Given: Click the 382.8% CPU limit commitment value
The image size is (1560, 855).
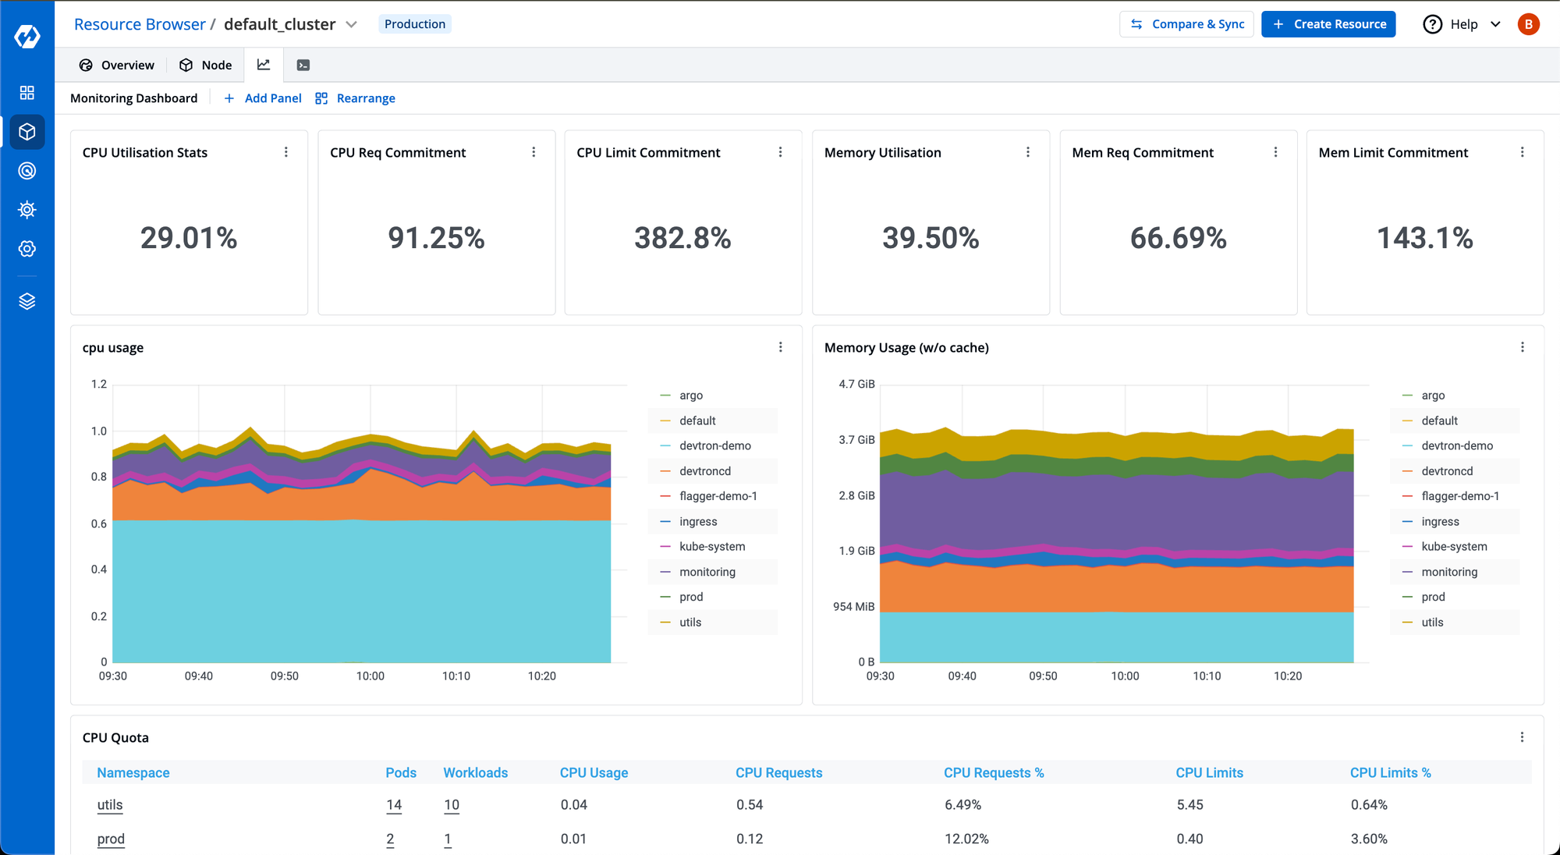Looking at the screenshot, I should pyautogui.click(x=682, y=238).
